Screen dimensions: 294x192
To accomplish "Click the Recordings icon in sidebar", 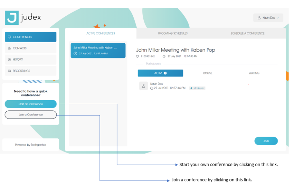I will click(x=9, y=71).
